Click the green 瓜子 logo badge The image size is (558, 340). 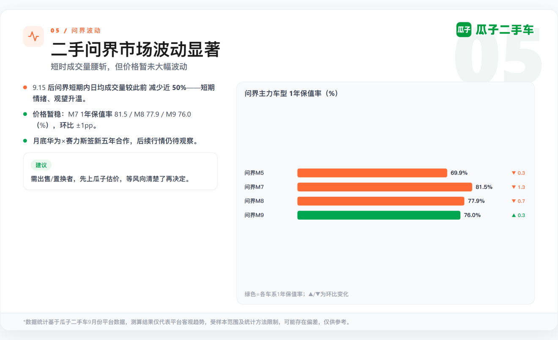coord(464,30)
